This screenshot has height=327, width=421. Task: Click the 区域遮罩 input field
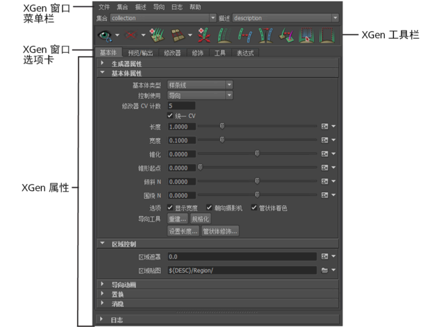(242, 257)
